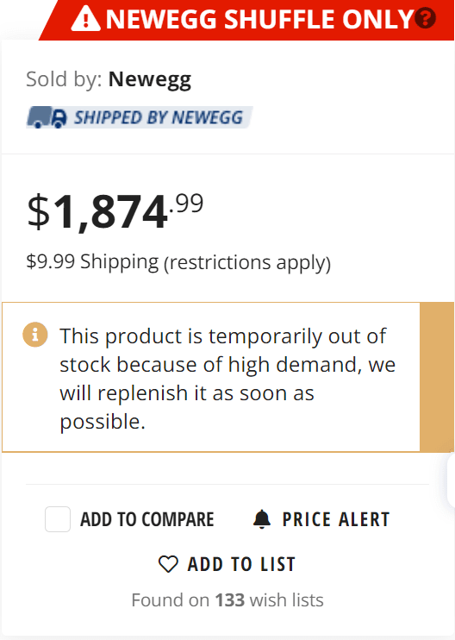
Task: Click Found on 133 wish lists text
Action: [227, 600]
